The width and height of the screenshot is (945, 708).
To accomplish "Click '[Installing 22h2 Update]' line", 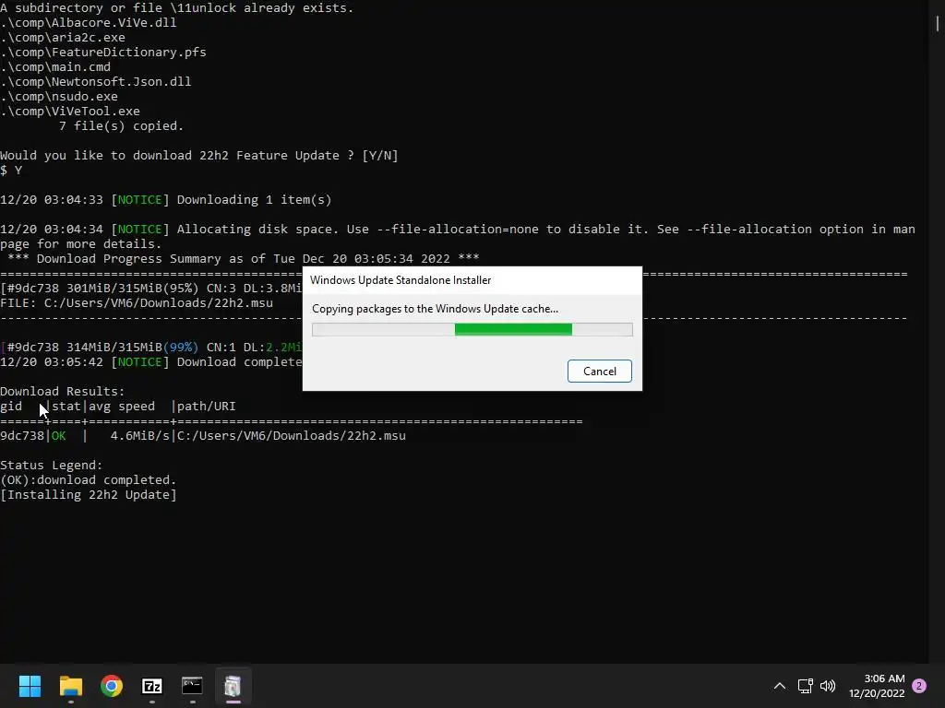I will coord(89,495).
